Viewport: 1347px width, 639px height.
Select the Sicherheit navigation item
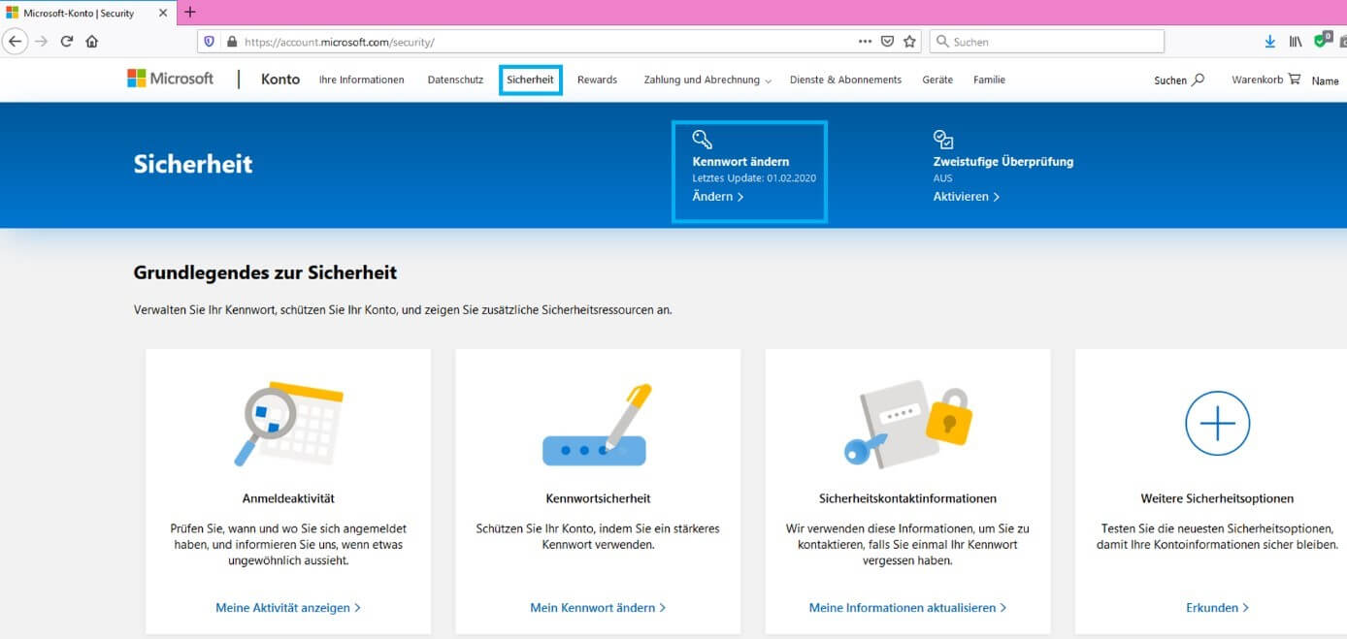tap(530, 80)
